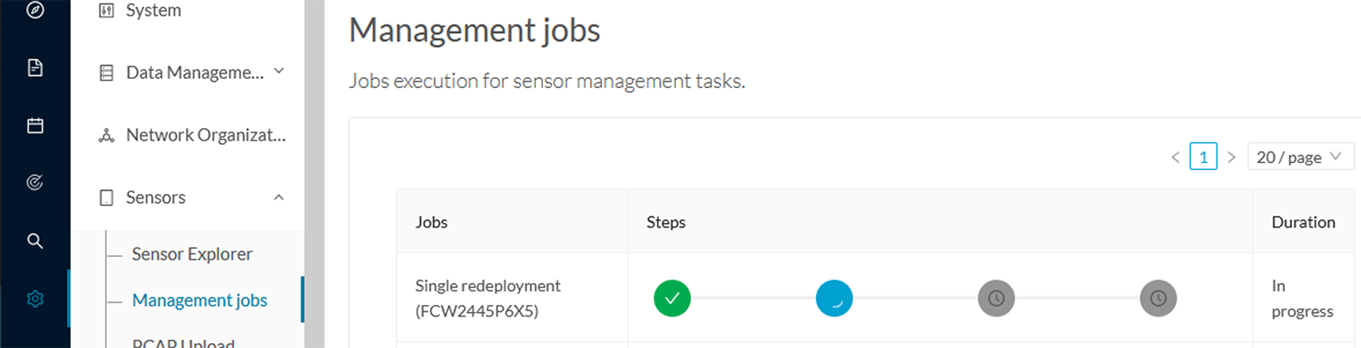The image size is (1361, 348).
Task: Go to next page arrow
Action: tap(1231, 157)
